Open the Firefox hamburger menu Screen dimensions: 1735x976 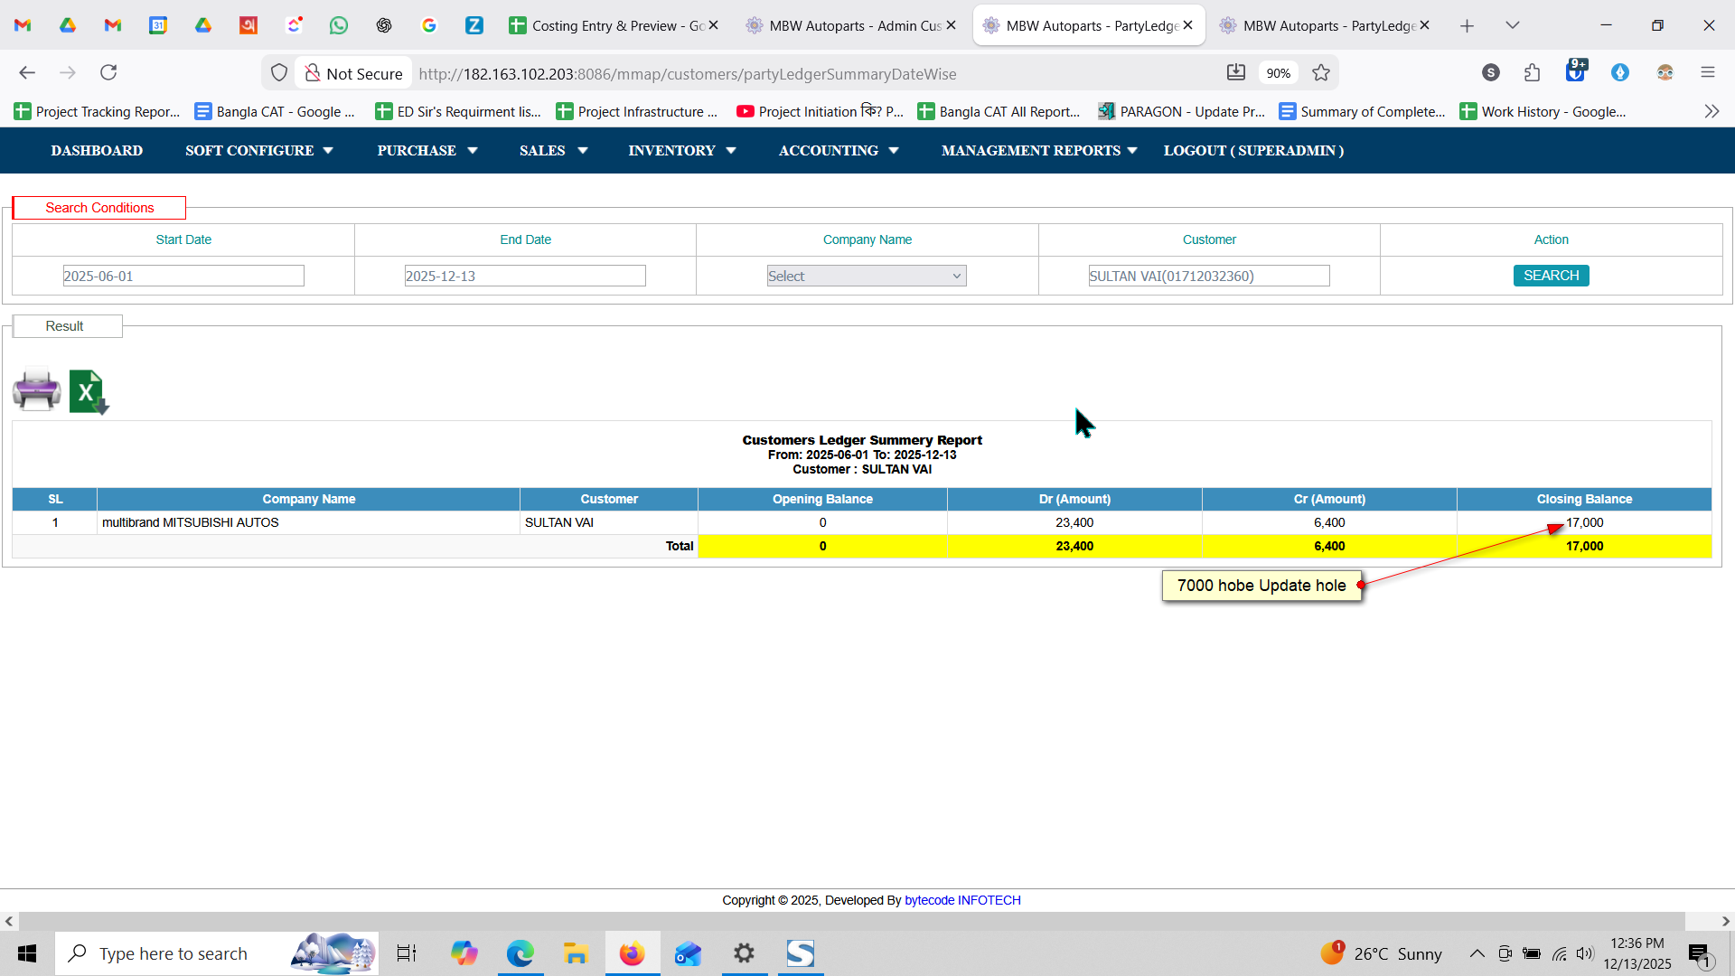1707,72
